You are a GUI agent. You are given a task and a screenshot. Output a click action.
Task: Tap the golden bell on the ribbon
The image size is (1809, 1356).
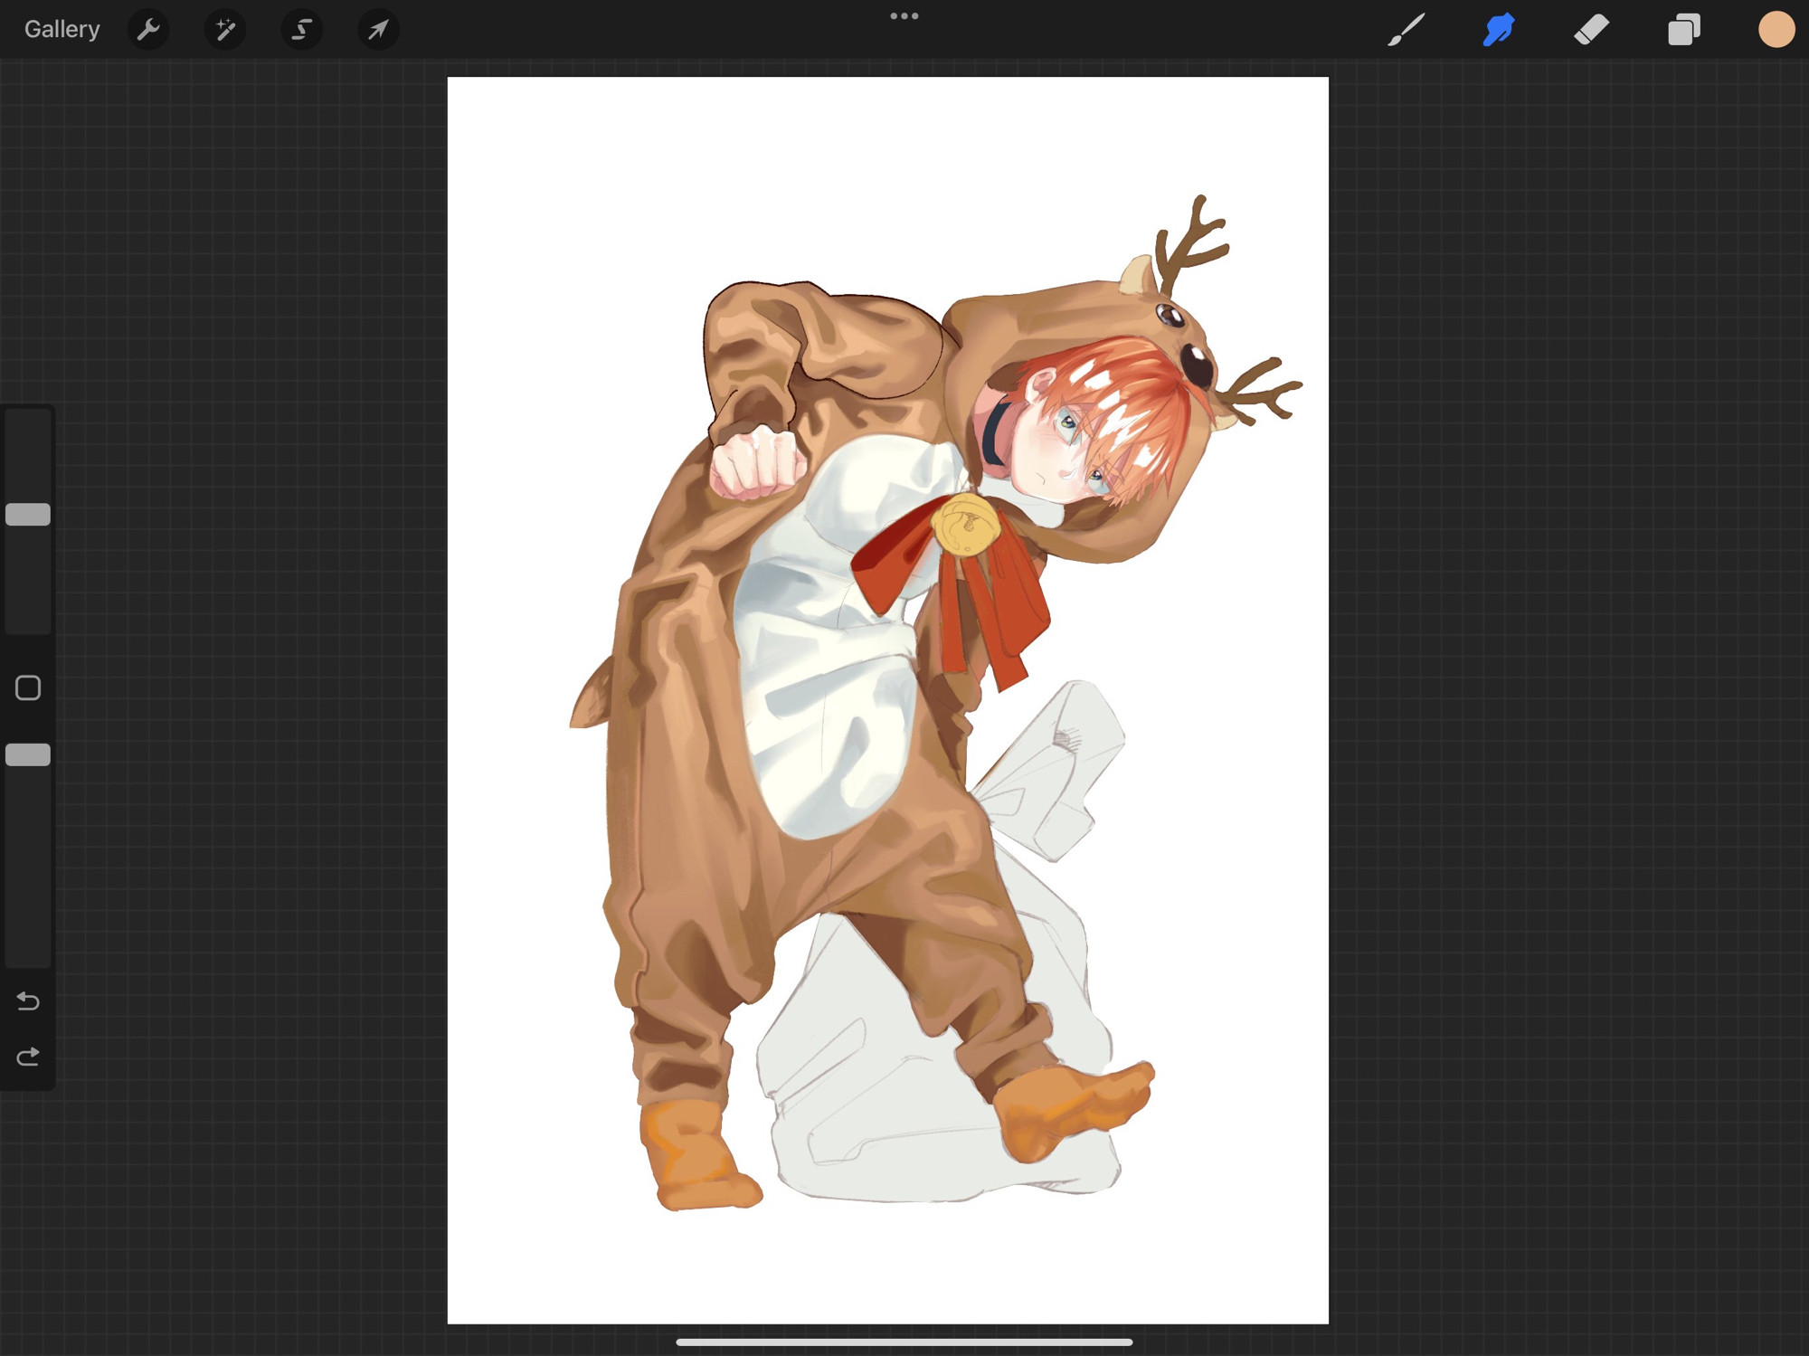tap(965, 524)
